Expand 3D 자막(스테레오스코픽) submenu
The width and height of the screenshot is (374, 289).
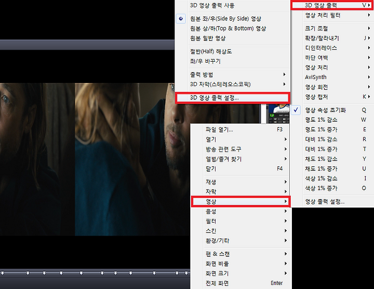233,84
